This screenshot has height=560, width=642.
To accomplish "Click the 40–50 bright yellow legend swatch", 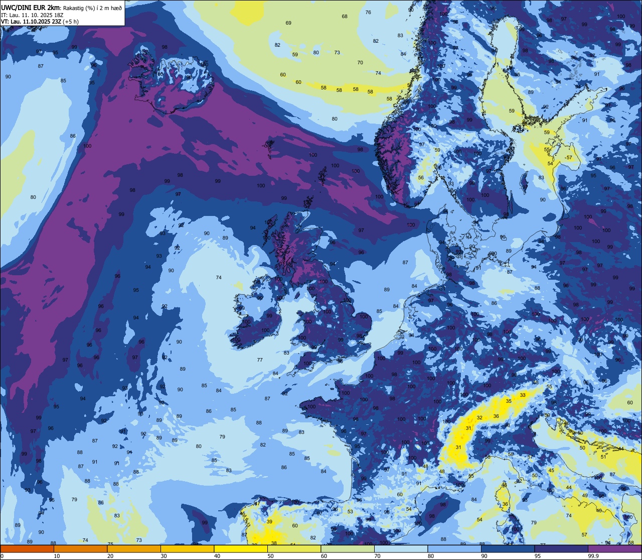I will point(241,548).
